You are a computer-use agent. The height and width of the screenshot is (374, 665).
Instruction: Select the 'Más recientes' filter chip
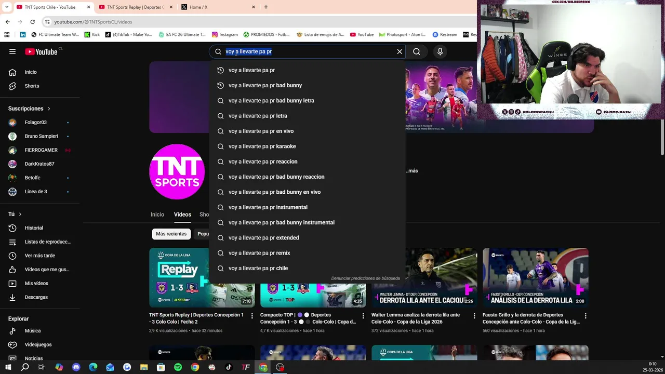171,234
